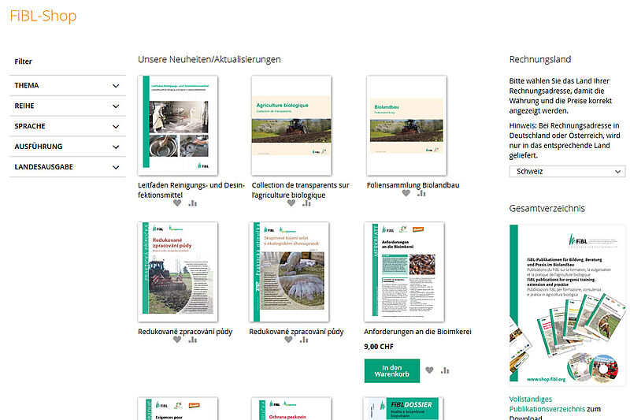Open the Ochrana peckovin cover thumbnail
The image size is (630, 420).
coord(291,409)
